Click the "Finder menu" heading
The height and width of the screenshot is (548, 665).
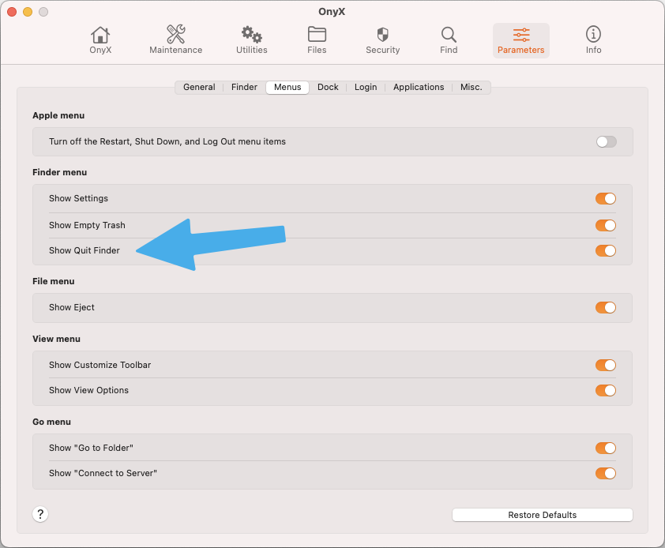click(60, 172)
